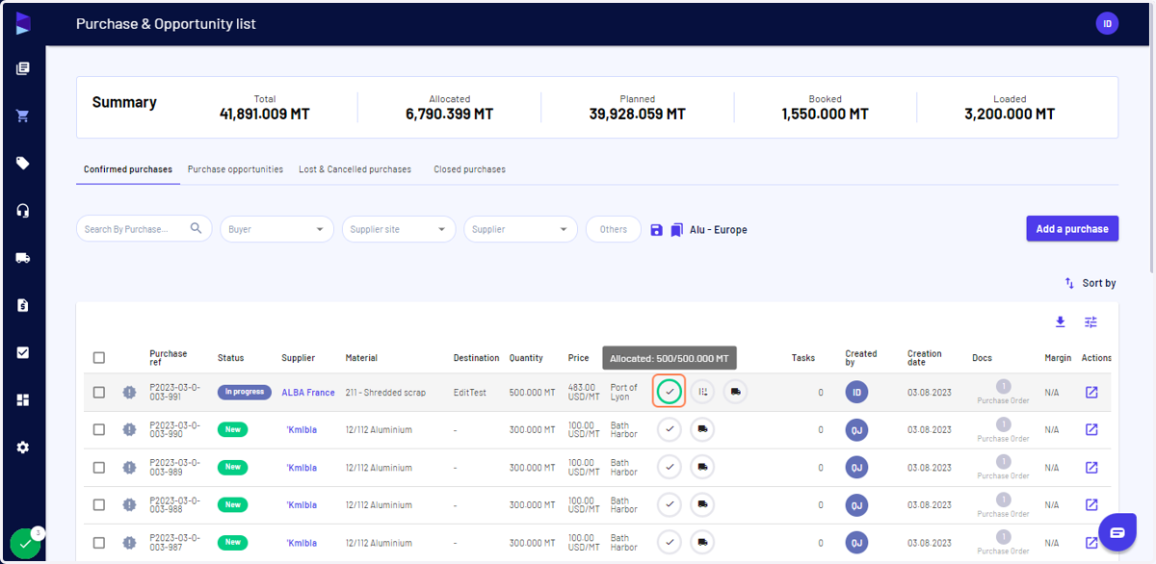Open the truck logistics sidebar icon
Screen dimensions: 1156x564
click(x=23, y=258)
